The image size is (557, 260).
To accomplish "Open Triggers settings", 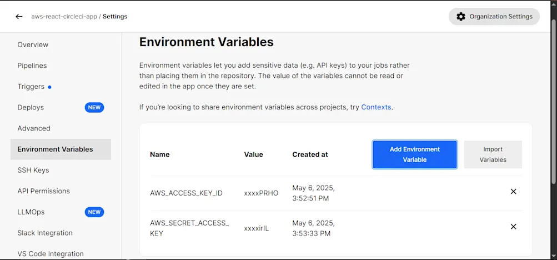I will [31, 87].
